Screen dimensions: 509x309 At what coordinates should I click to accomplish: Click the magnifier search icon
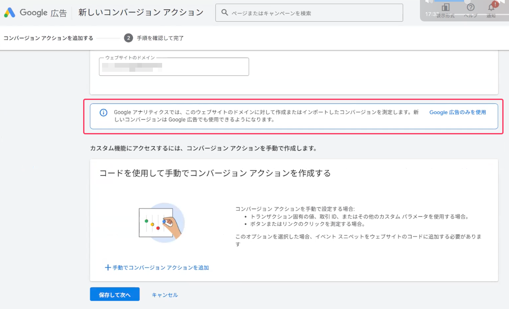tap(225, 13)
